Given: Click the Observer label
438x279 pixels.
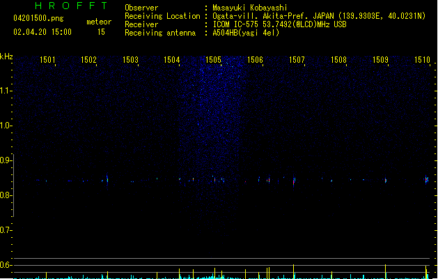Looking at the screenshot, I should click(141, 8).
